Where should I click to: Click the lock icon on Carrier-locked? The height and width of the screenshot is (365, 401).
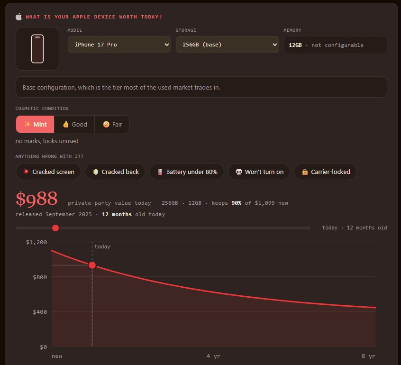pos(305,172)
